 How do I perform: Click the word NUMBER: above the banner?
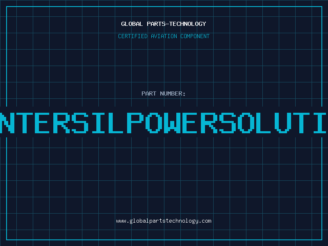[173, 93]
